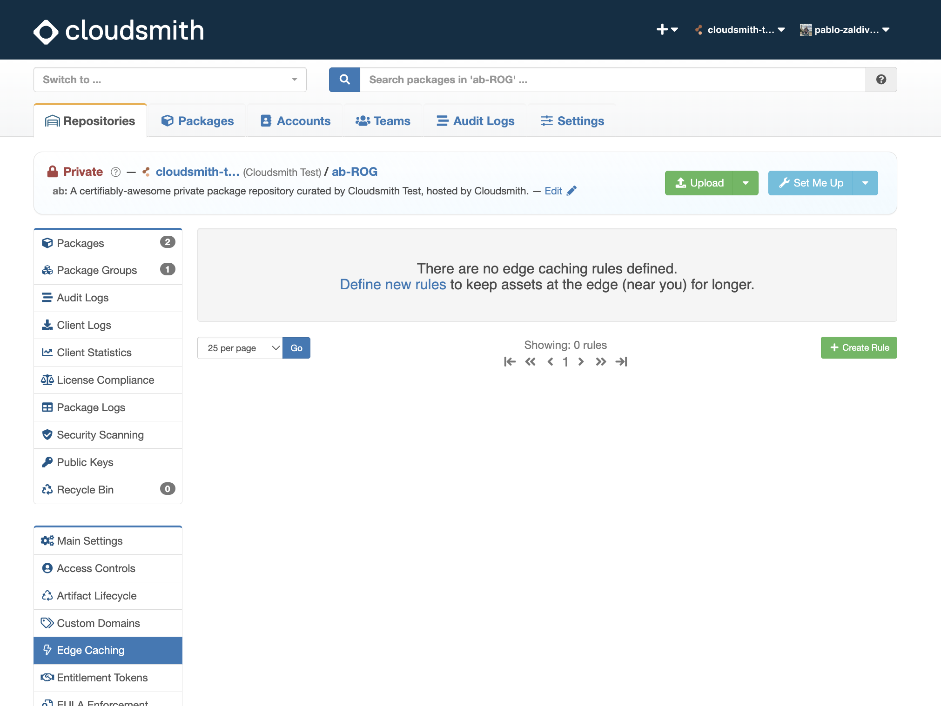
Task: Click the Private help question-mark icon
Action: pos(116,172)
